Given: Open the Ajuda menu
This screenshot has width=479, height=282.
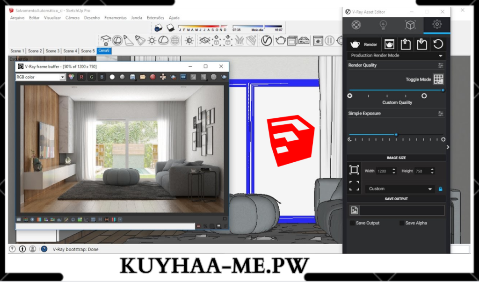Looking at the screenshot, I should [174, 18].
